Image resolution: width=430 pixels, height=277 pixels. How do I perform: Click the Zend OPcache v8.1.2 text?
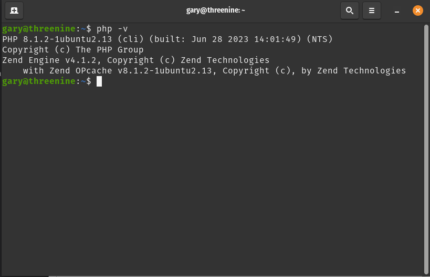click(x=131, y=71)
